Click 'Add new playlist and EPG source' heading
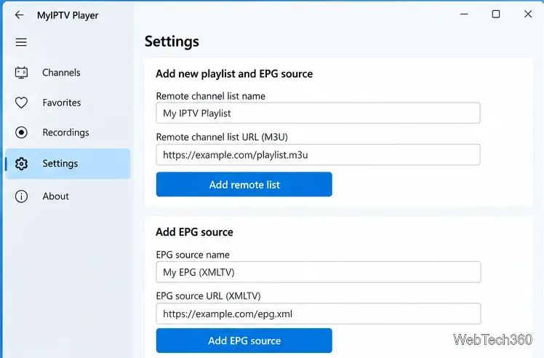Viewport: 544px width, 358px height. (234, 73)
